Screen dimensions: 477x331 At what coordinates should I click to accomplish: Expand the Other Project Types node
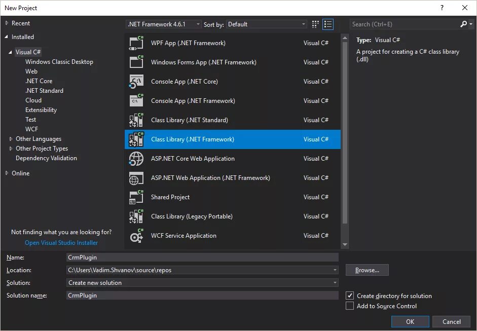click(x=11, y=149)
